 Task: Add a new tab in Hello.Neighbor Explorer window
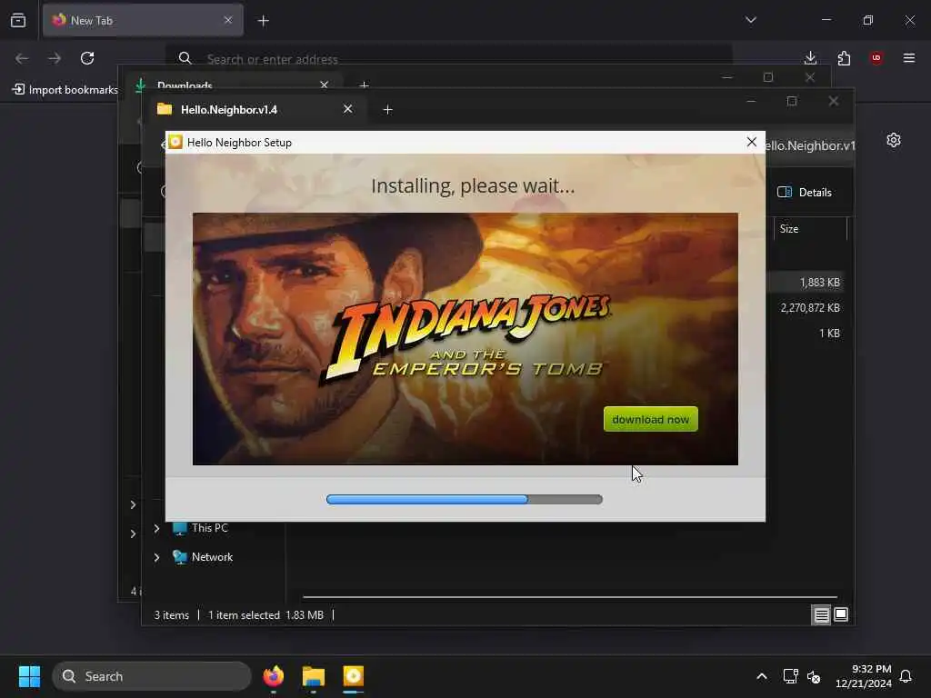tap(387, 110)
